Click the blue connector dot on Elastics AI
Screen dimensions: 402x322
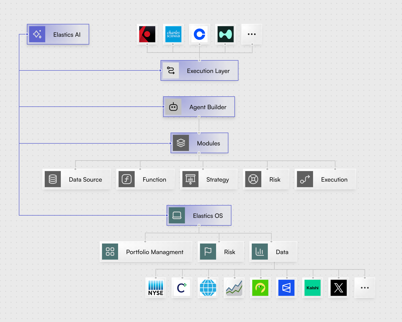tap(27, 34)
